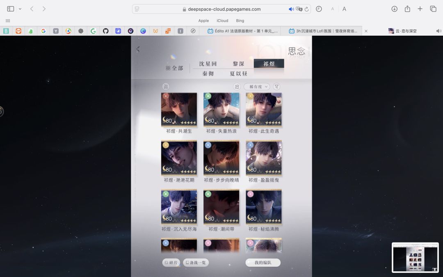Decrease text size with small A
Viewport: 443px width, 277px height.
click(333, 9)
